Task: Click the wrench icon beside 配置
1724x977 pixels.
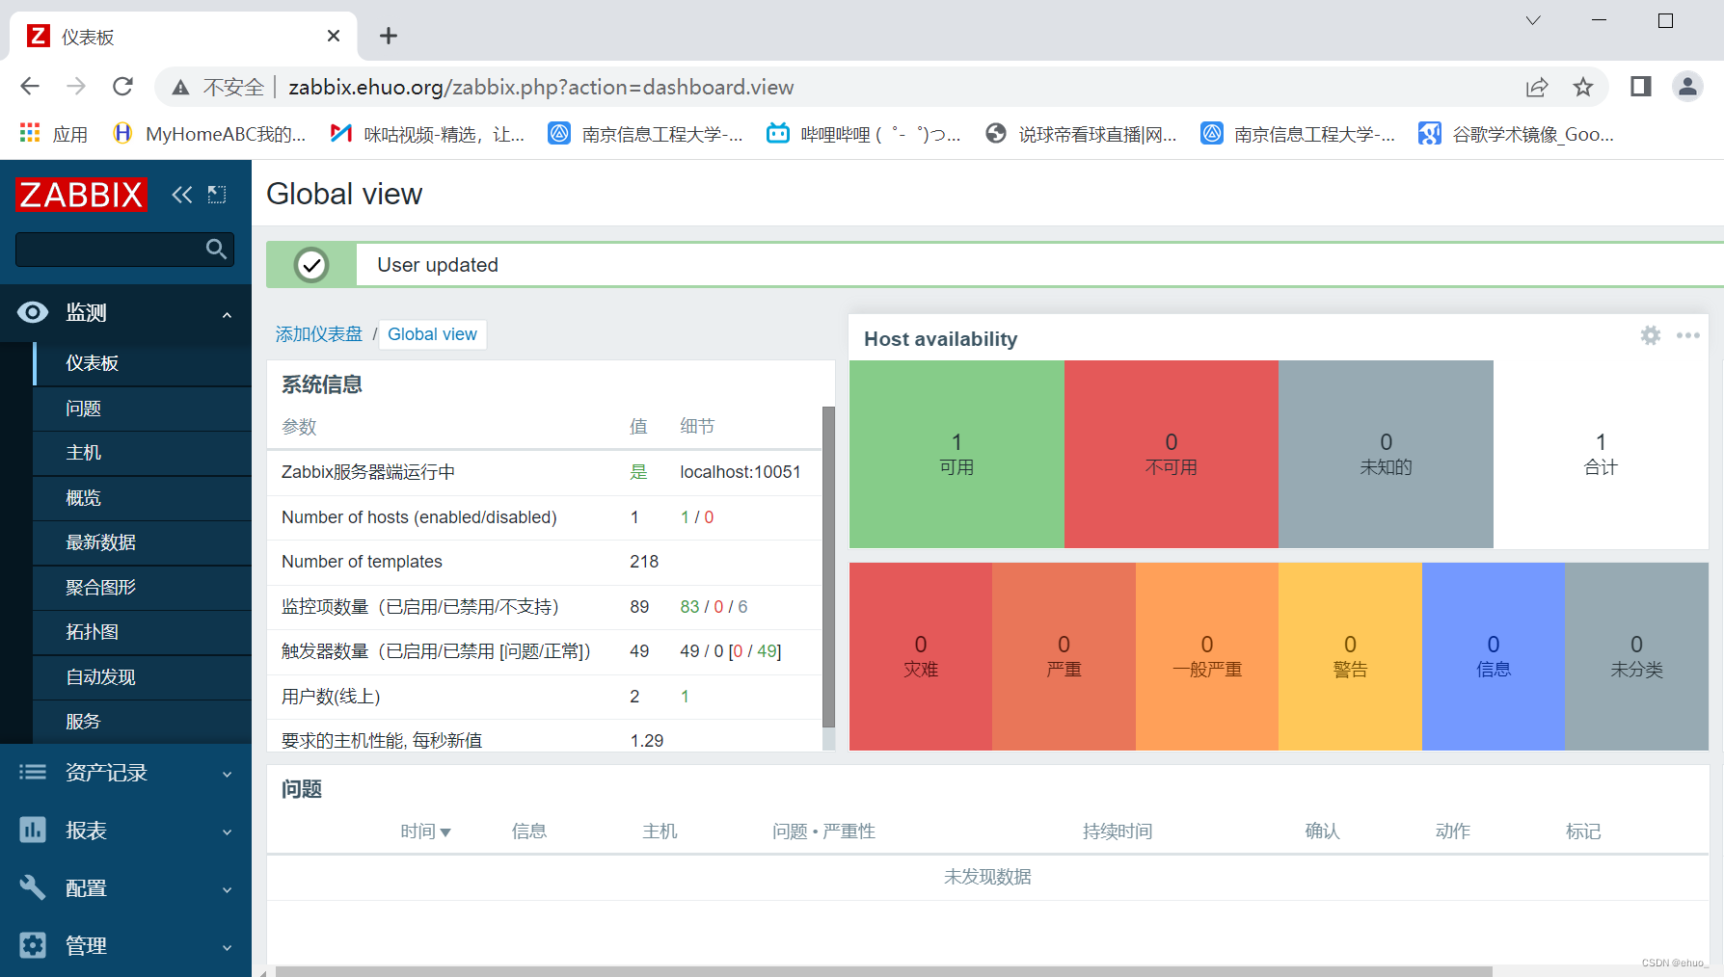Action: click(33, 887)
